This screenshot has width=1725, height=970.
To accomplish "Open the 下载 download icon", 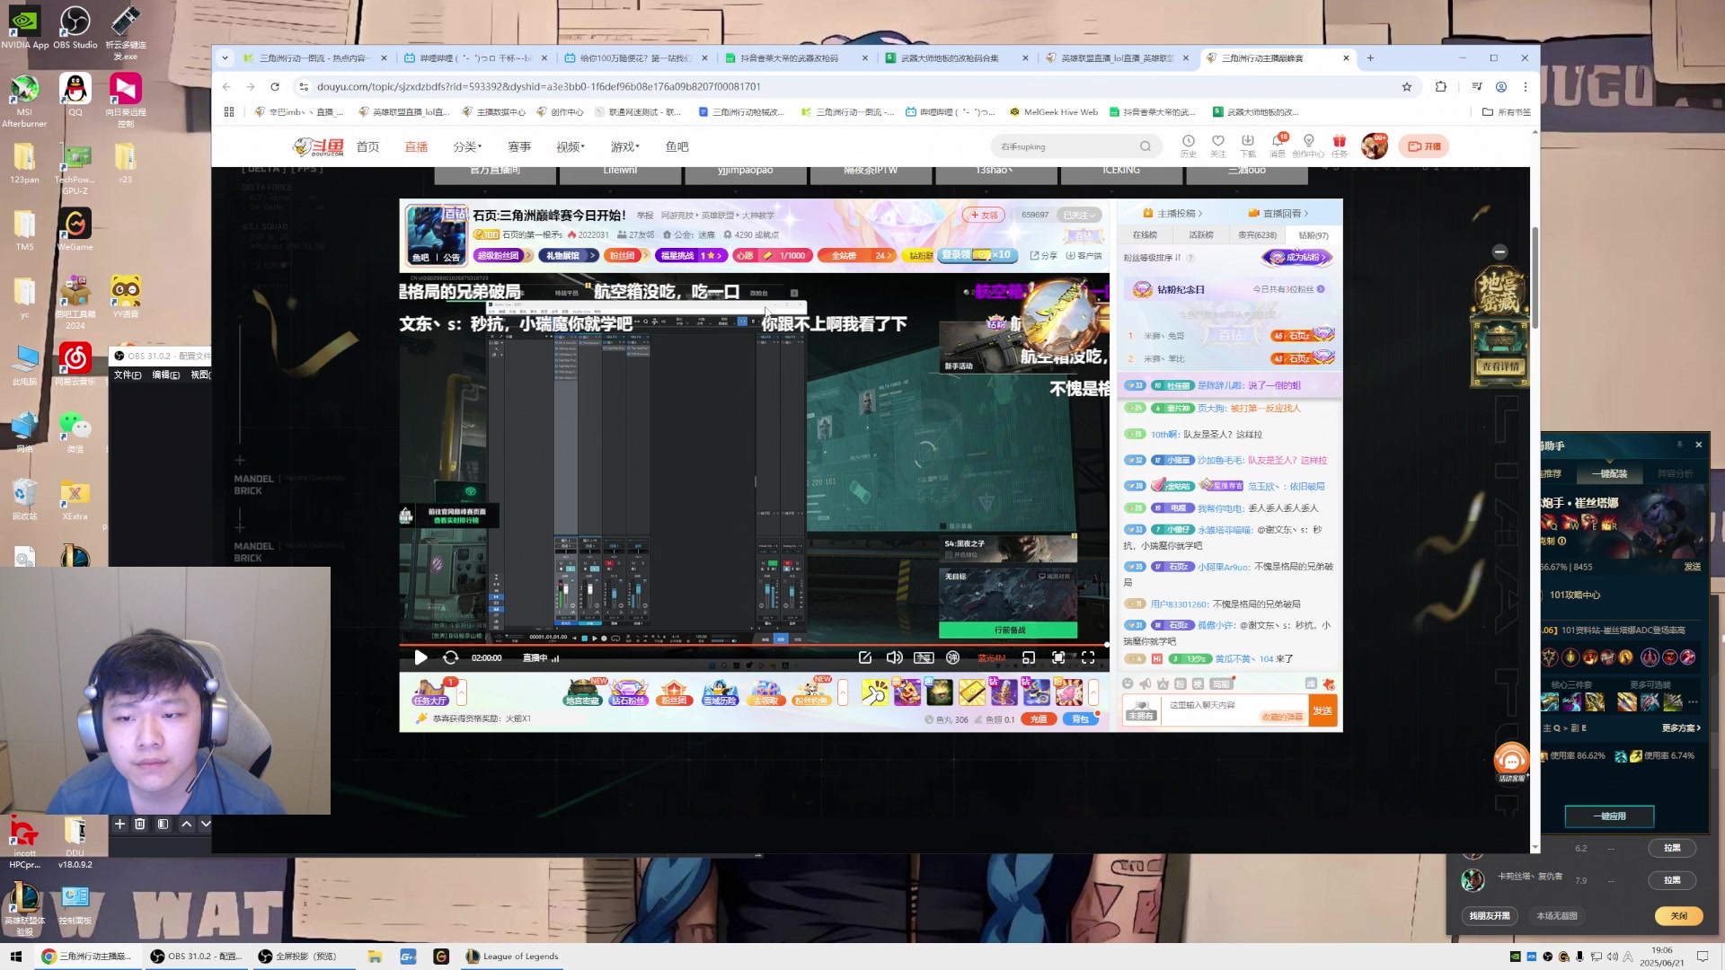I will click(1248, 145).
